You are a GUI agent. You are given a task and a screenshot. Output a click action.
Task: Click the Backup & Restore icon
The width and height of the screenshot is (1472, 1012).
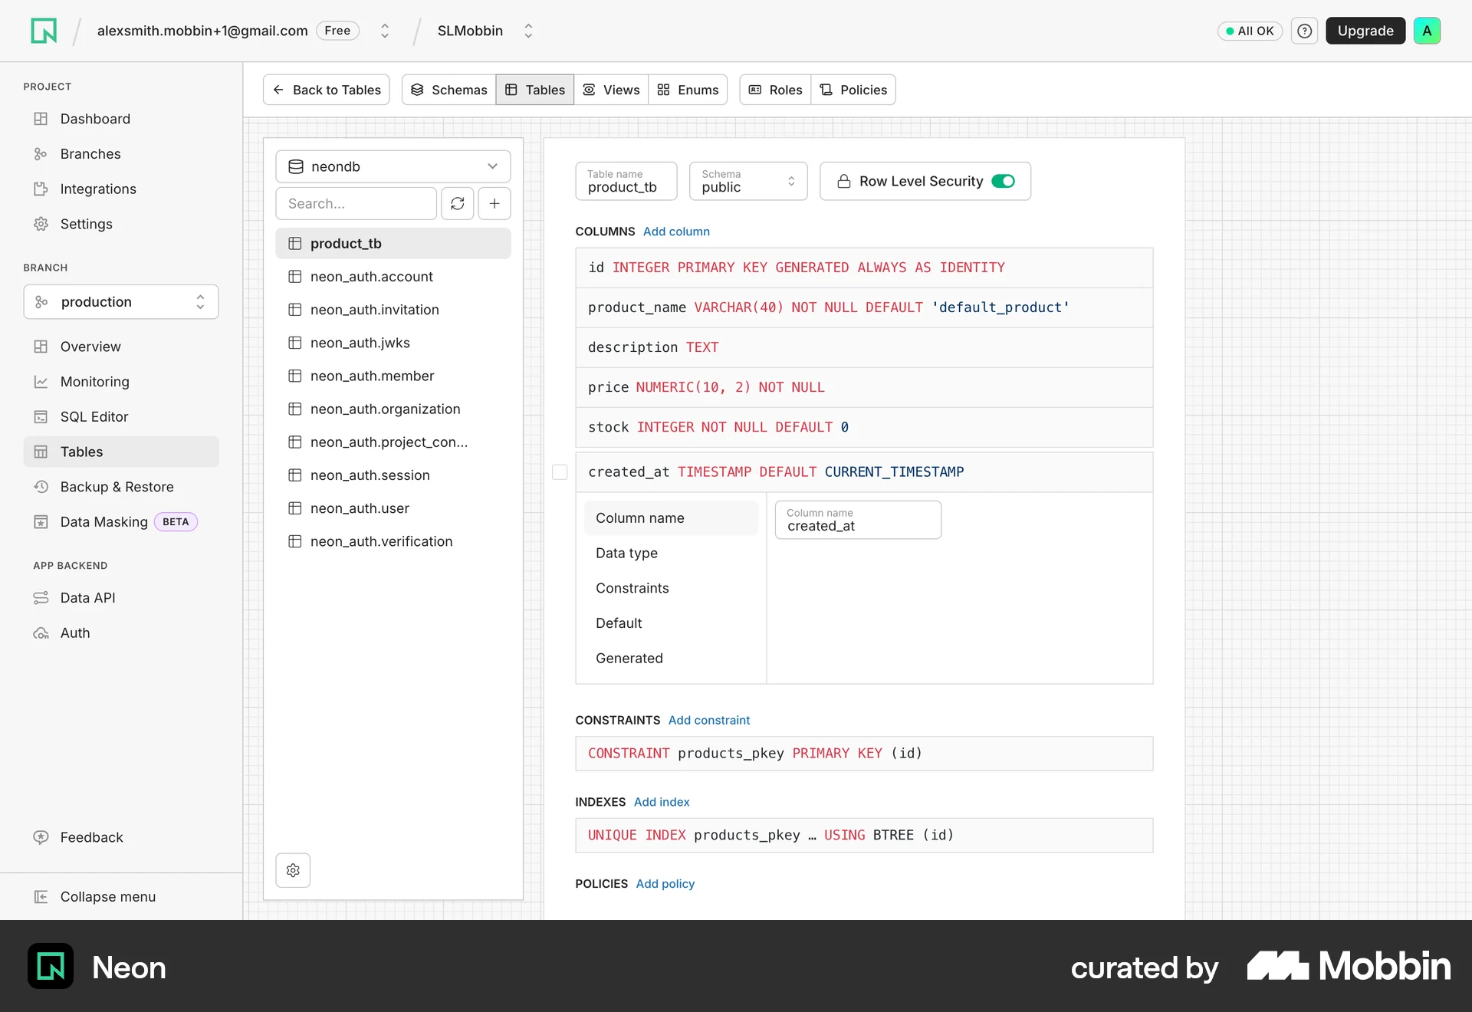coord(41,487)
